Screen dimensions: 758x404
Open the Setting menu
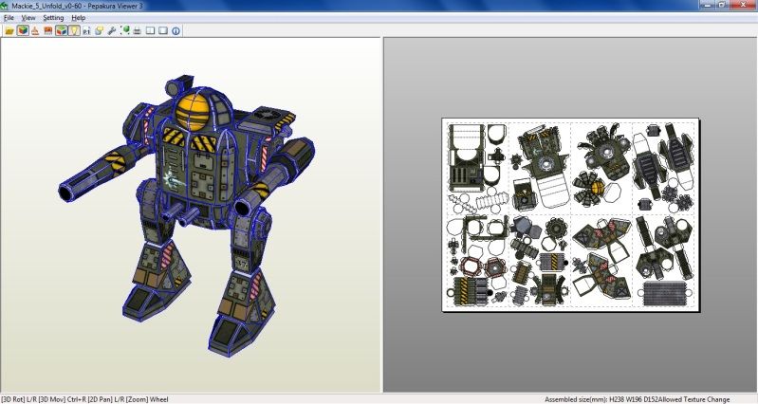point(53,18)
